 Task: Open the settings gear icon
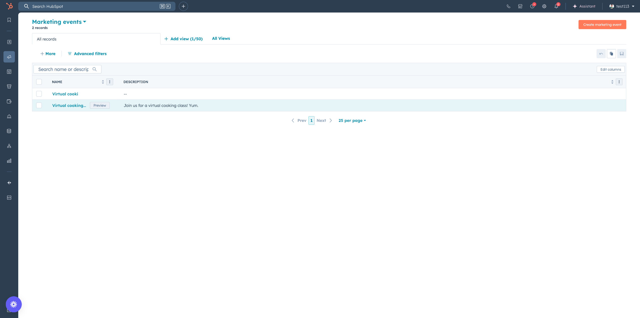544,6
